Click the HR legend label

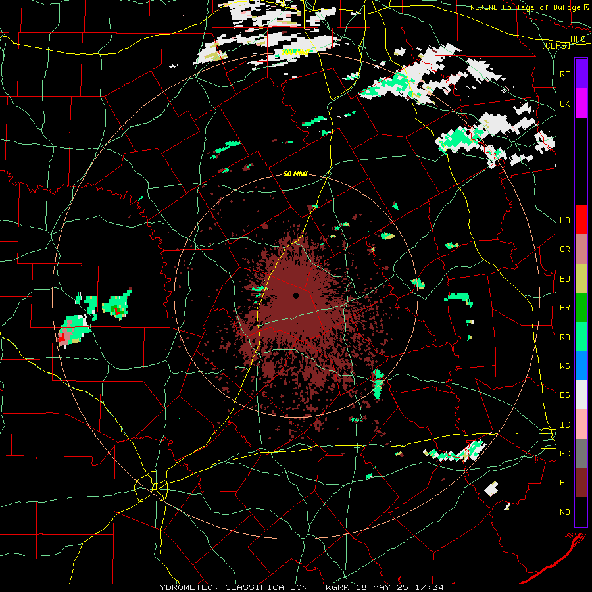point(564,308)
